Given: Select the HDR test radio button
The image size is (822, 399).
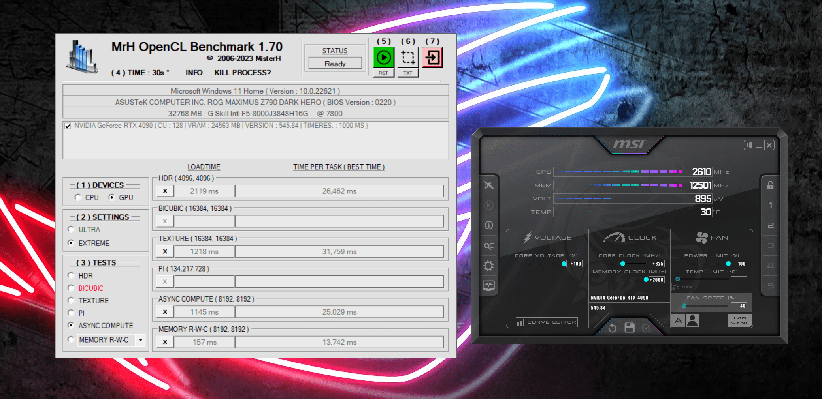Looking at the screenshot, I should pos(71,275).
